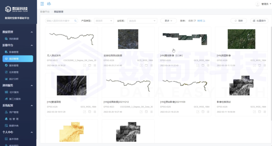The height and width of the screenshot is (146, 272).
Task: Click the edit icon on [HN][成果数据]20211212 card
Action: click(x=141, y=112)
